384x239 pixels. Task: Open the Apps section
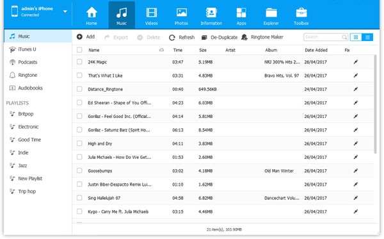point(241,15)
